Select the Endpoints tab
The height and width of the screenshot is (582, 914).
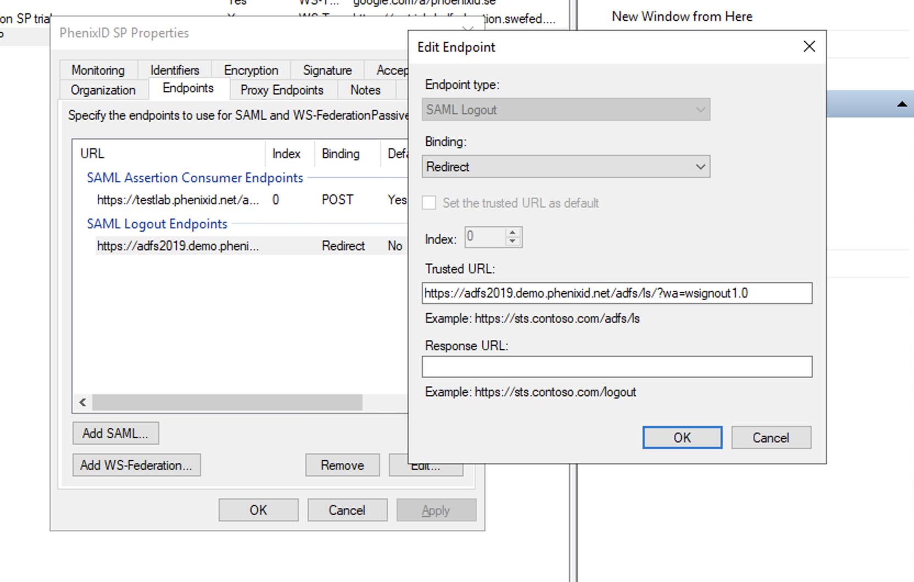pyautogui.click(x=188, y=88)
